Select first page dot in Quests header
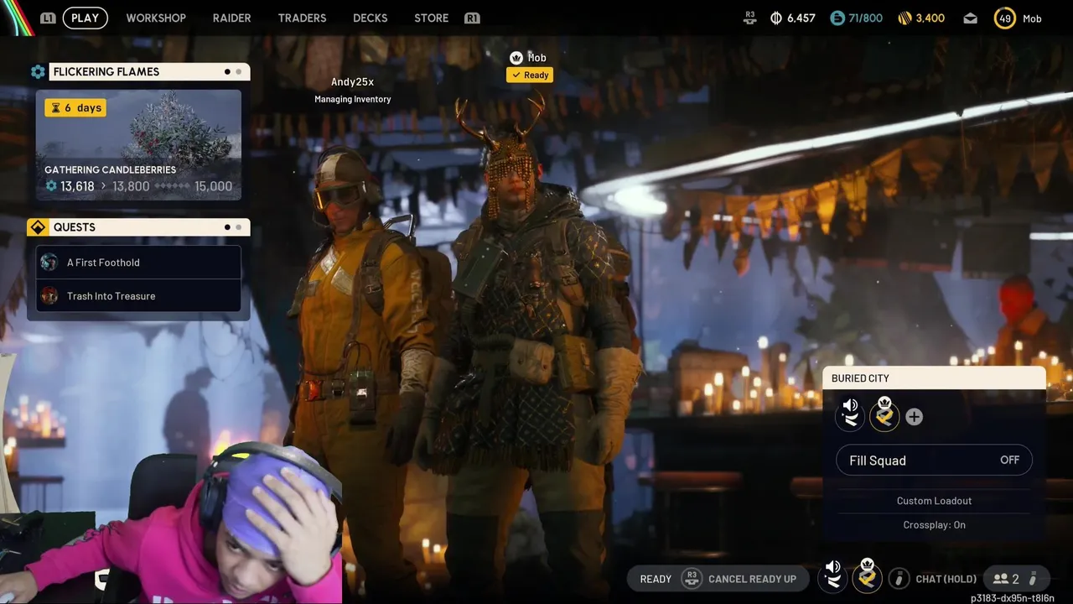Image resolution: width=1073 pixels, height=604 pixels. (x=227, y=227)
